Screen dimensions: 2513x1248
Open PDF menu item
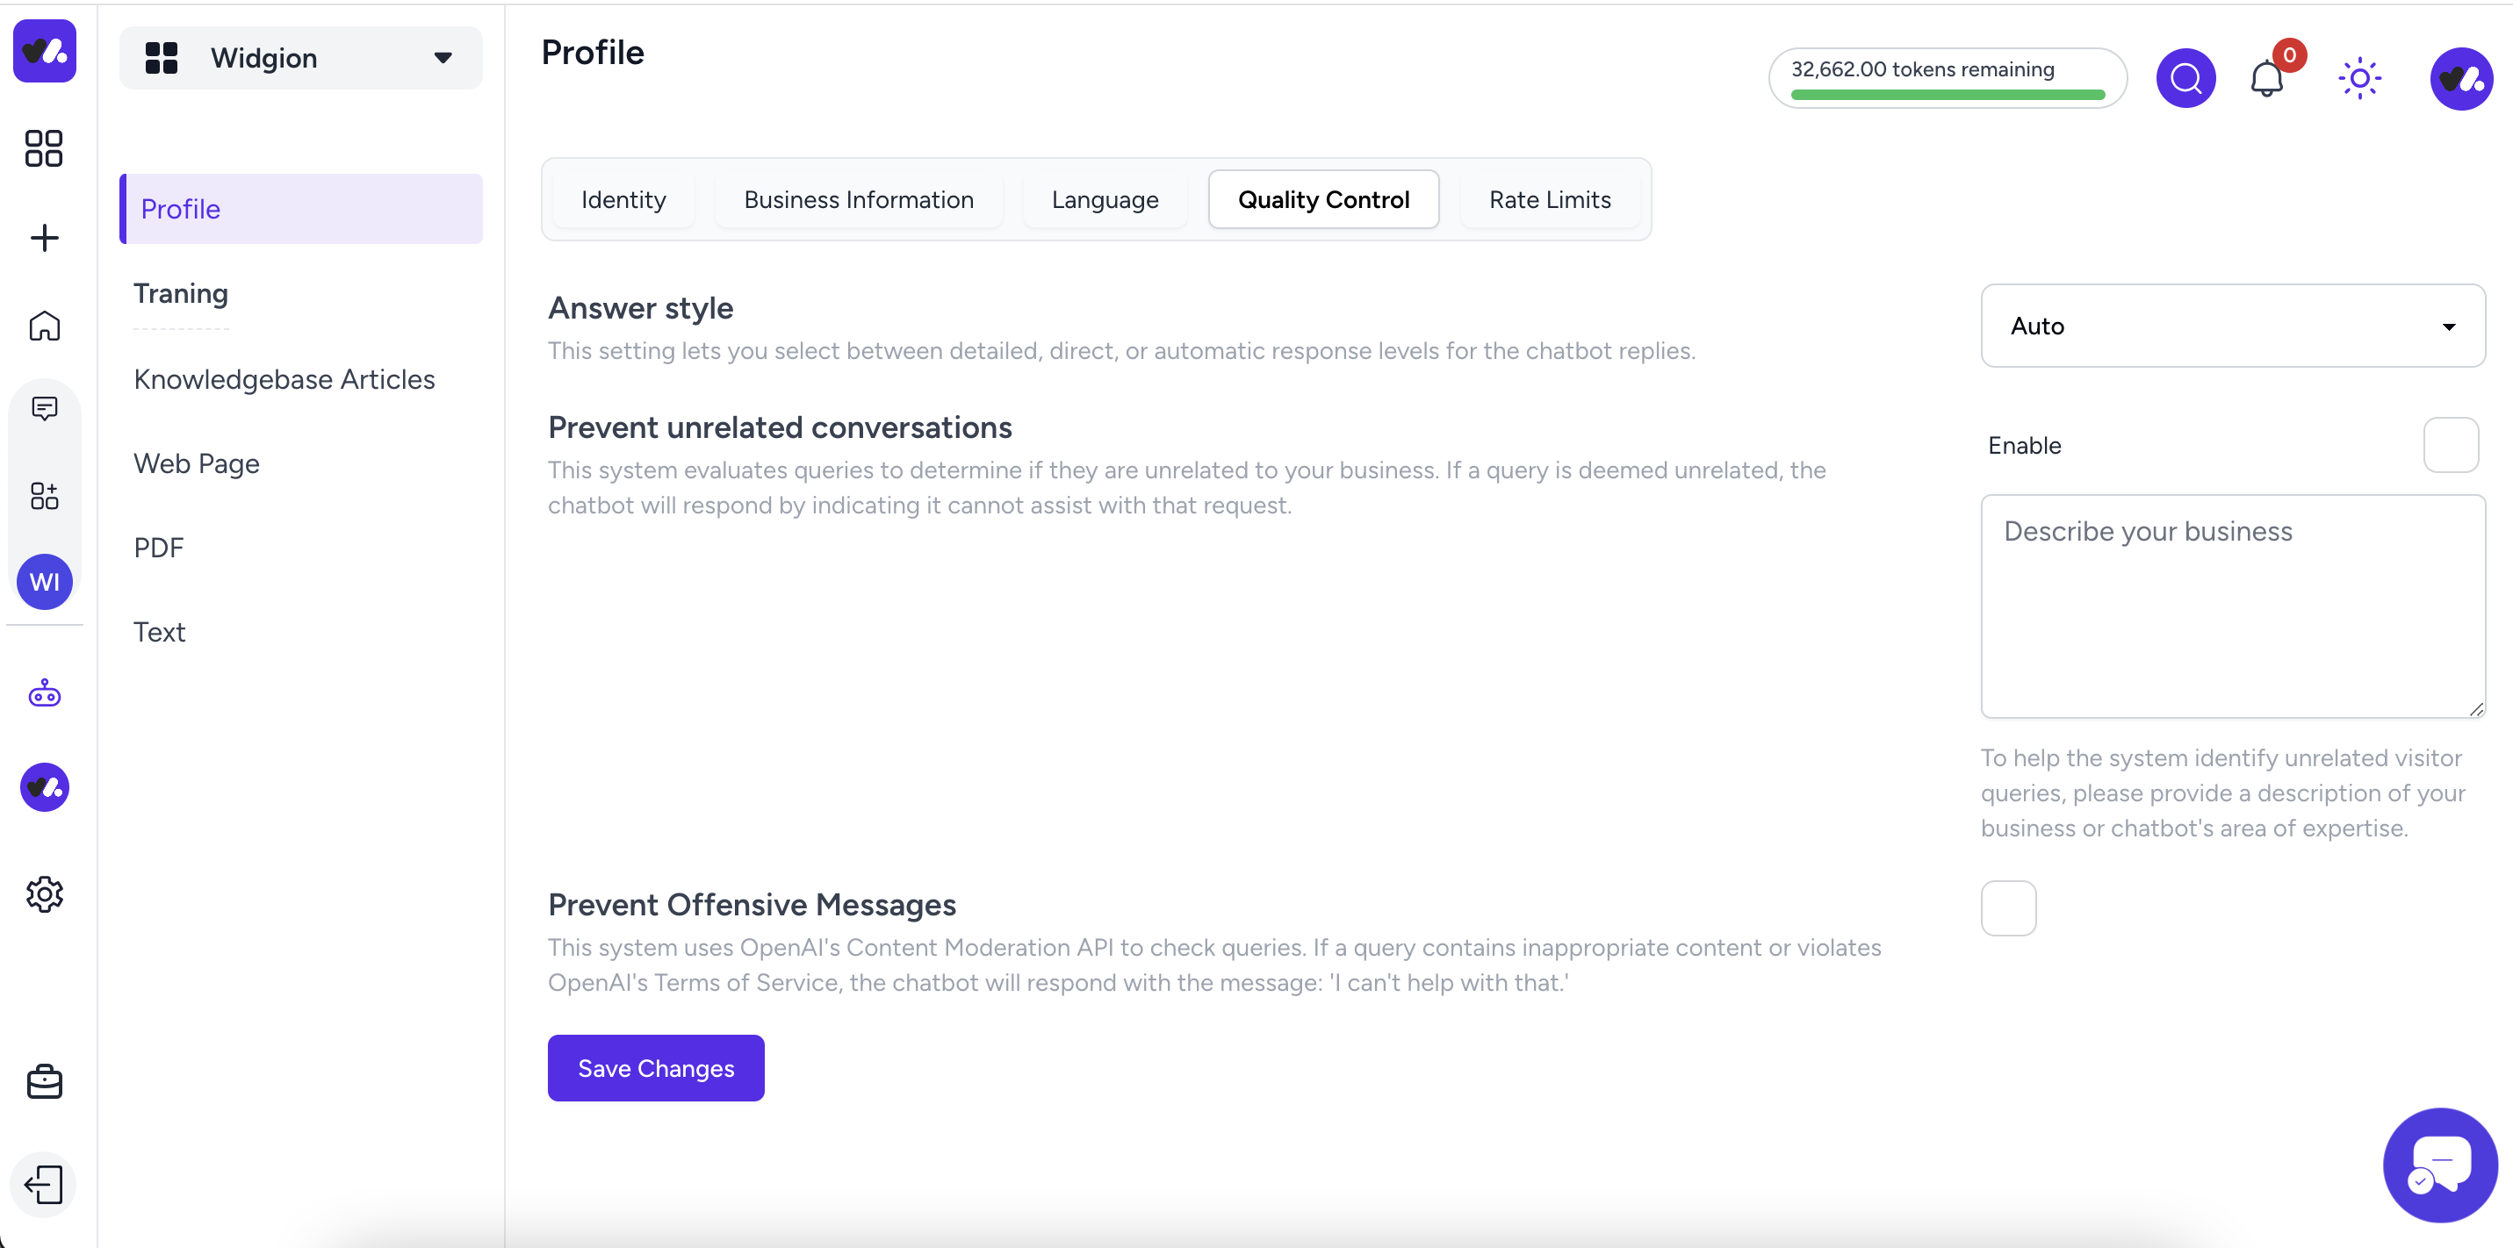158,548
